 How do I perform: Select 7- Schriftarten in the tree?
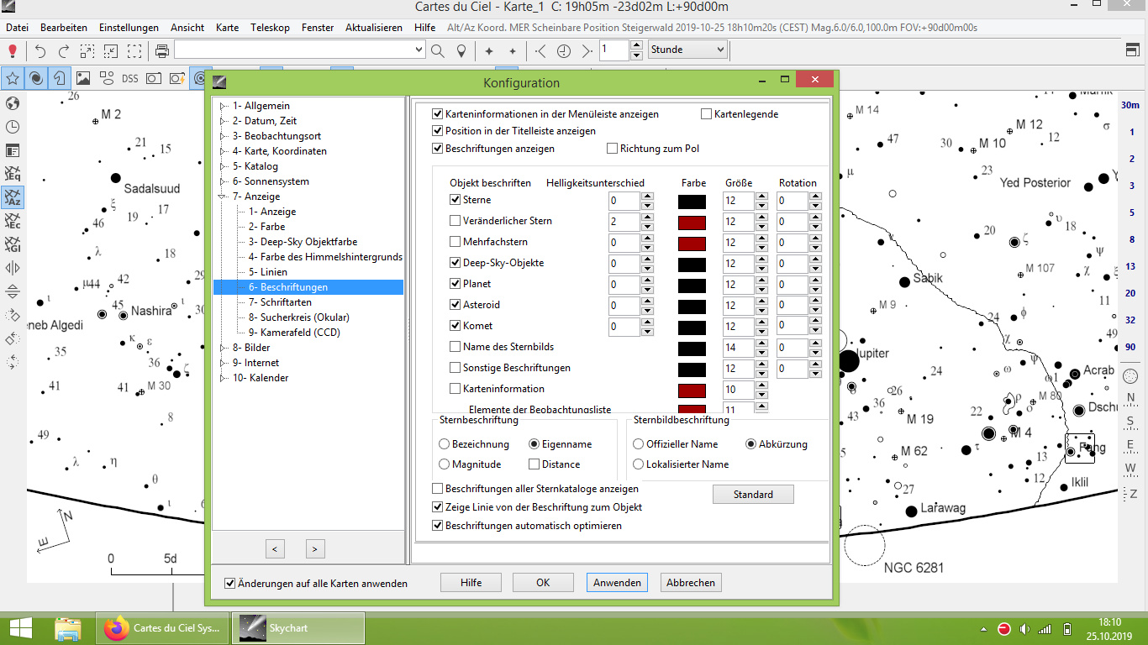pos(280,302)
